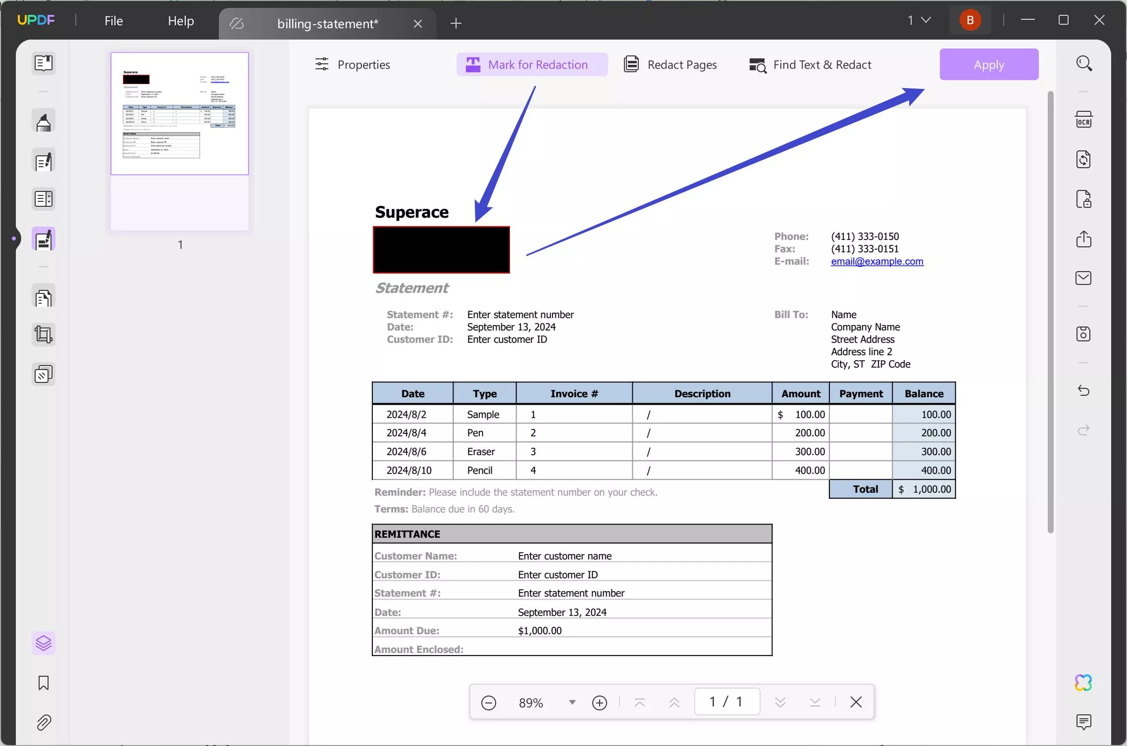The width and height of the screenshot is (1127, 746).
Task: Click the statement number input field
Action: click(520, 315)
